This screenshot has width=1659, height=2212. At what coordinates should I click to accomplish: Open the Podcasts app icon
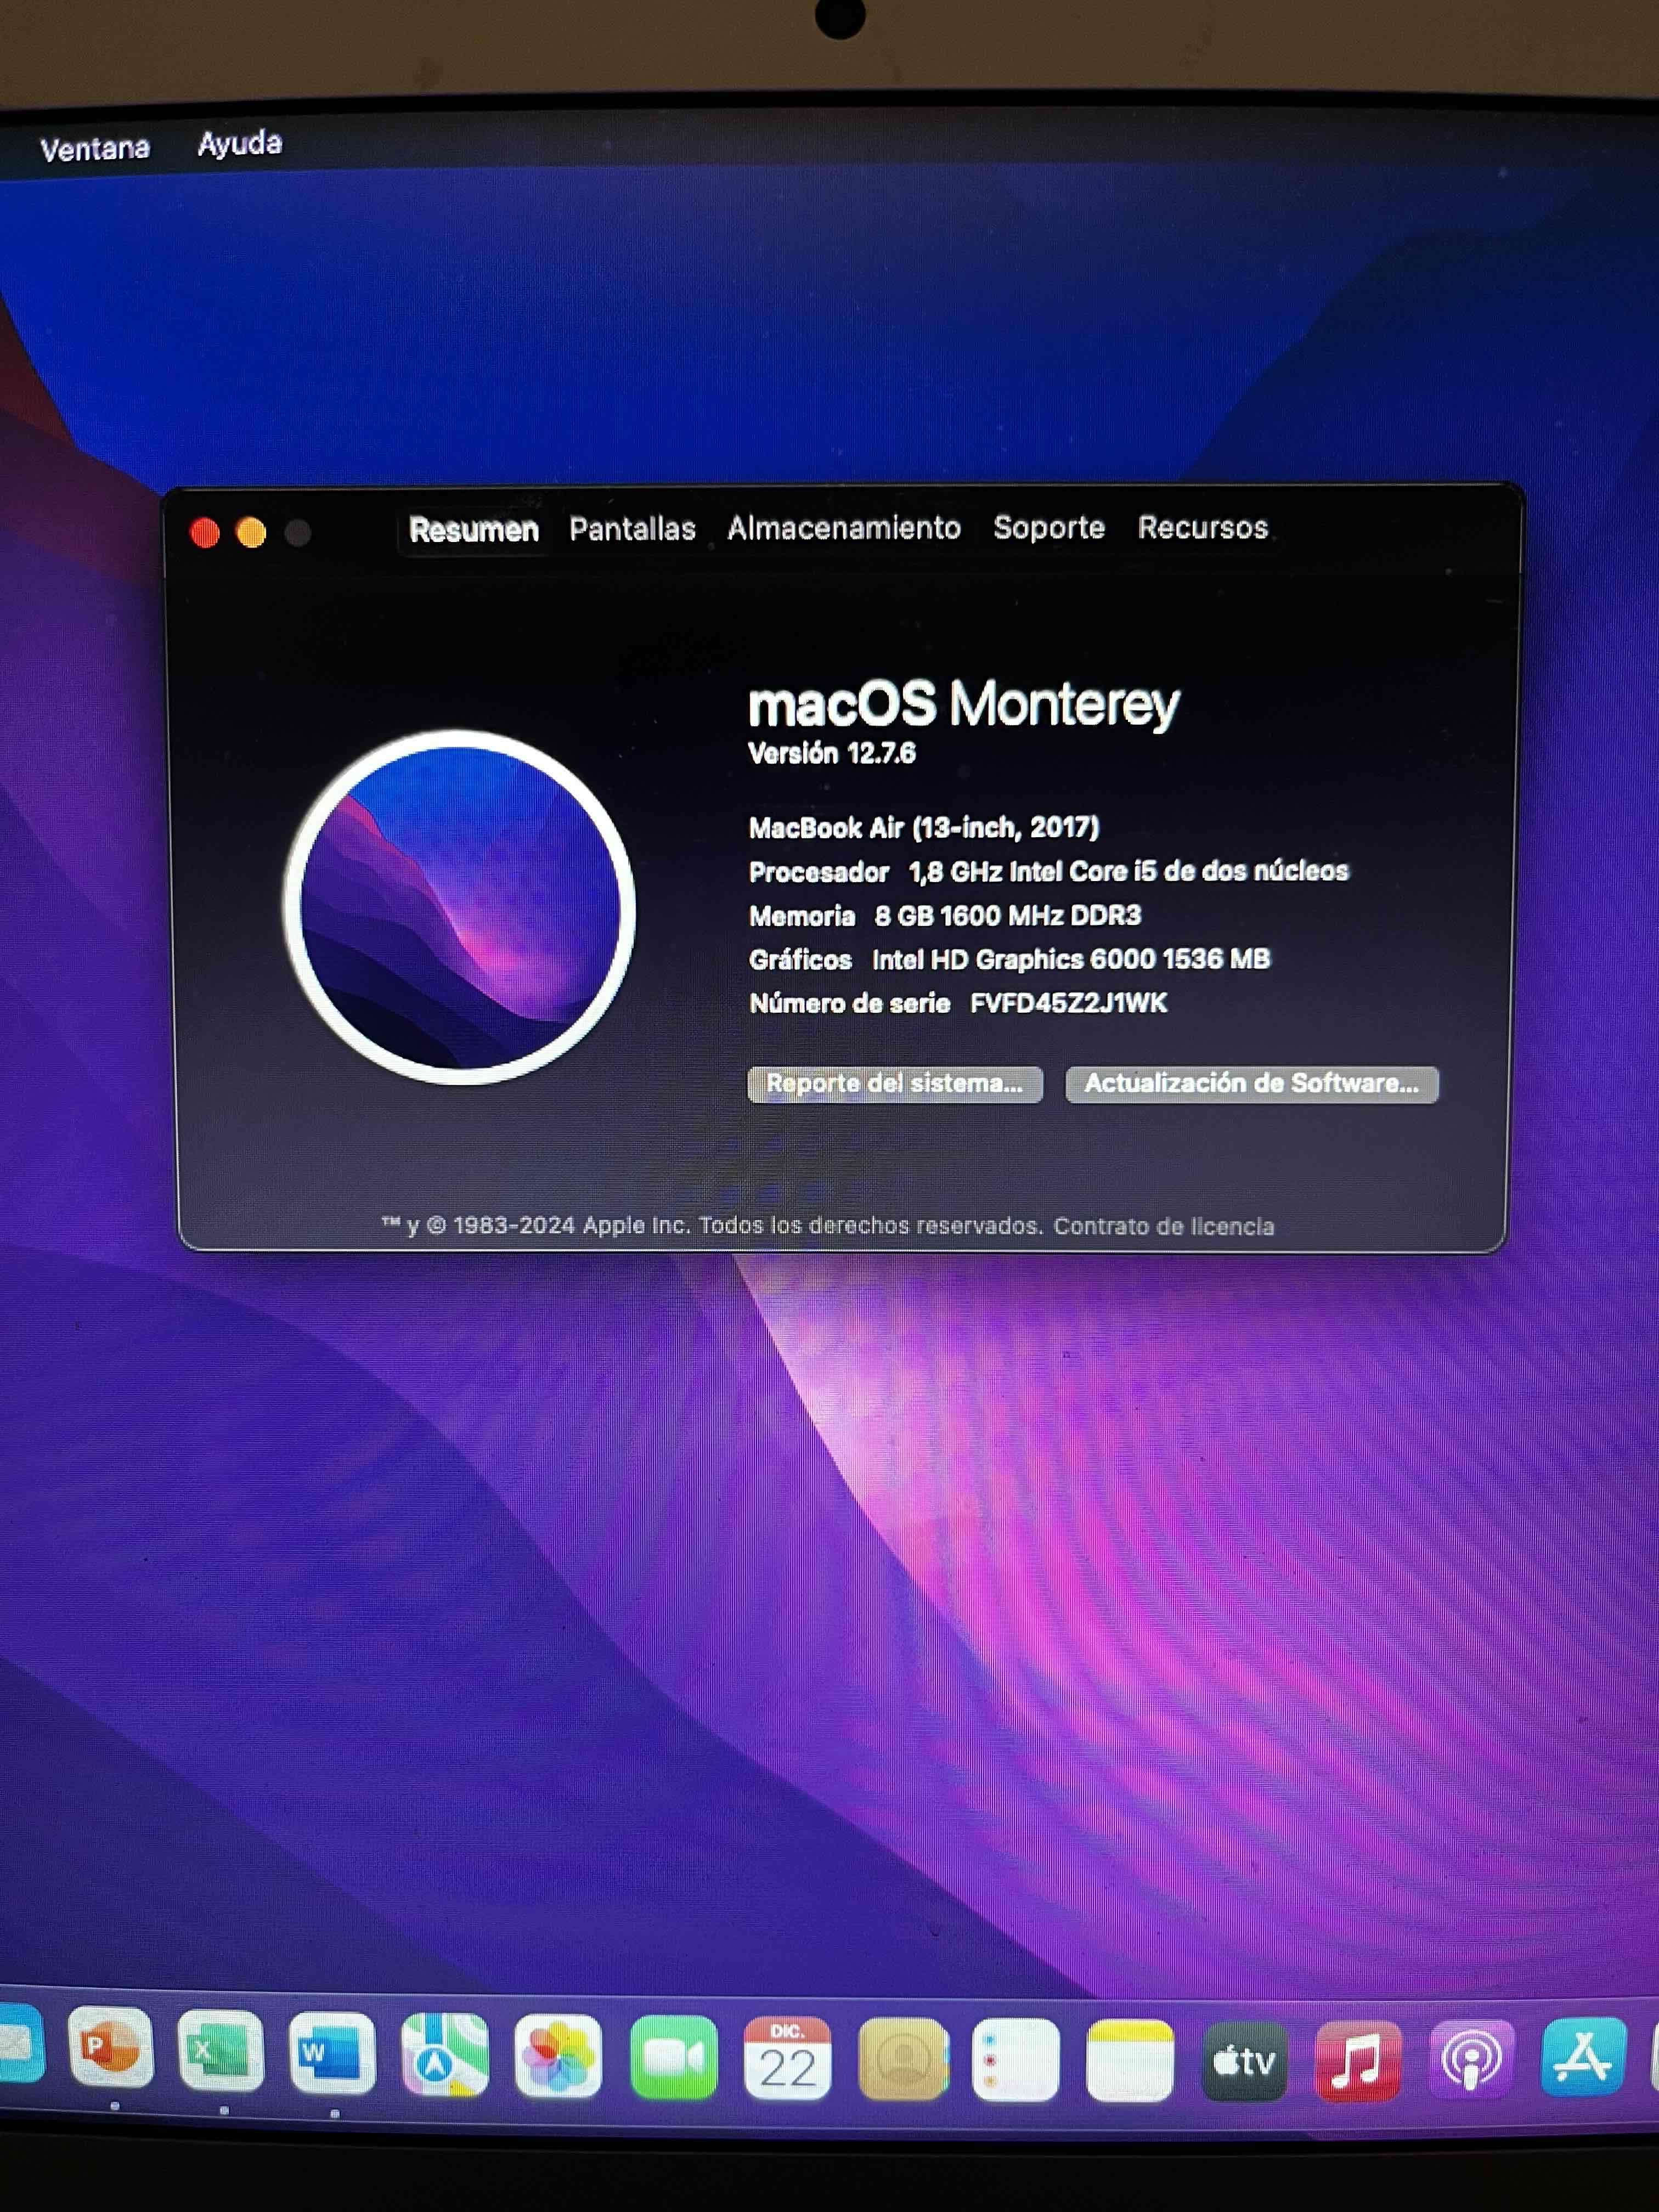(1470, 2059)
